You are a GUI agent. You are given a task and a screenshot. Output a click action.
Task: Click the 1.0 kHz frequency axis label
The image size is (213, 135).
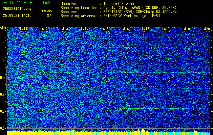(3, 61)
